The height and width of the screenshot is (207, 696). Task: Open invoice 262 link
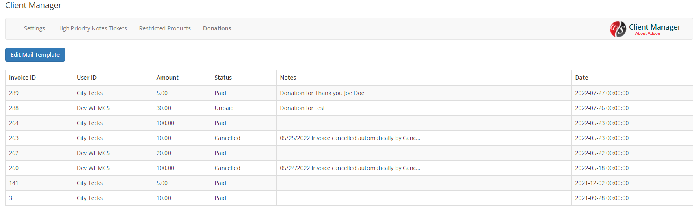pos(14,153)
